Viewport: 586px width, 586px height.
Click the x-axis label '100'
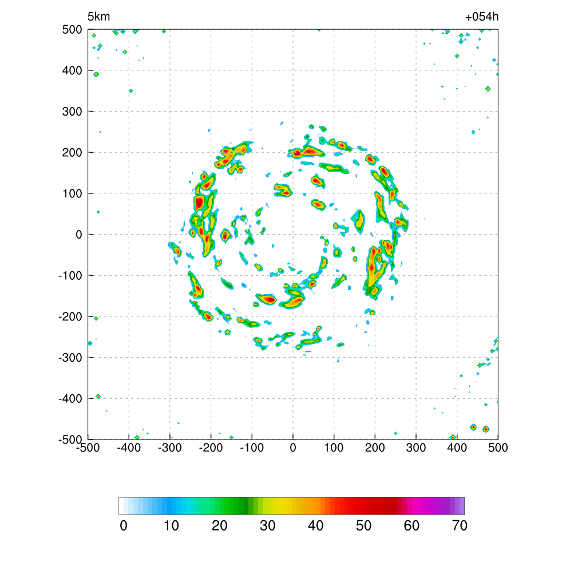click(x=334, y=448)
